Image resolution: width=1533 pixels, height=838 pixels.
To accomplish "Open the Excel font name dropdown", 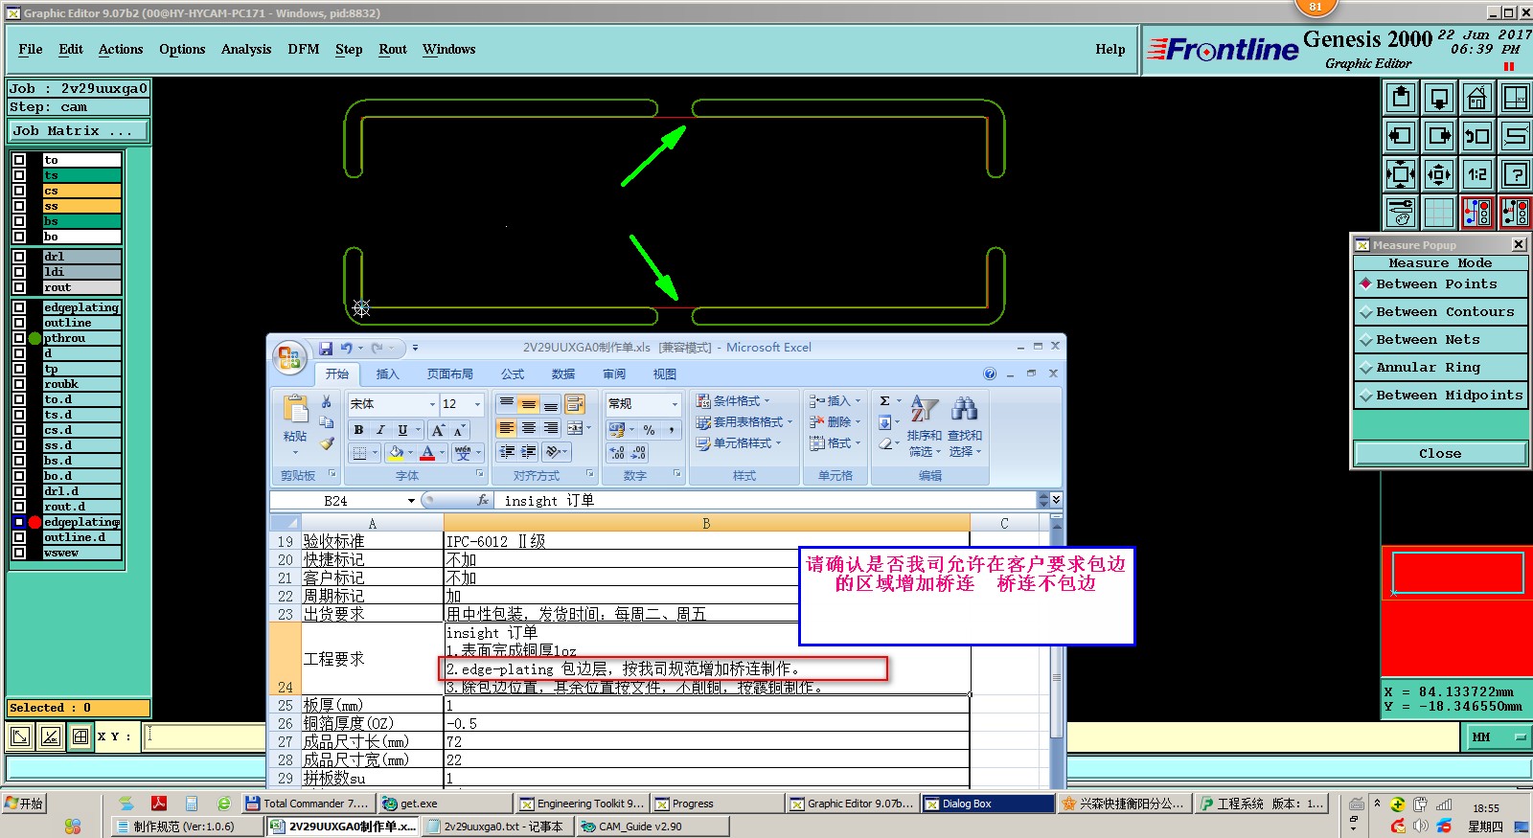I will (x=432, y=404).
